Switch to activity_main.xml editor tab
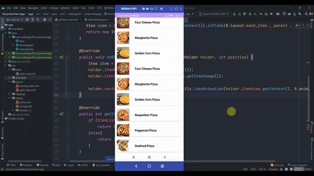Screen dimensions: 314x176 67,20
